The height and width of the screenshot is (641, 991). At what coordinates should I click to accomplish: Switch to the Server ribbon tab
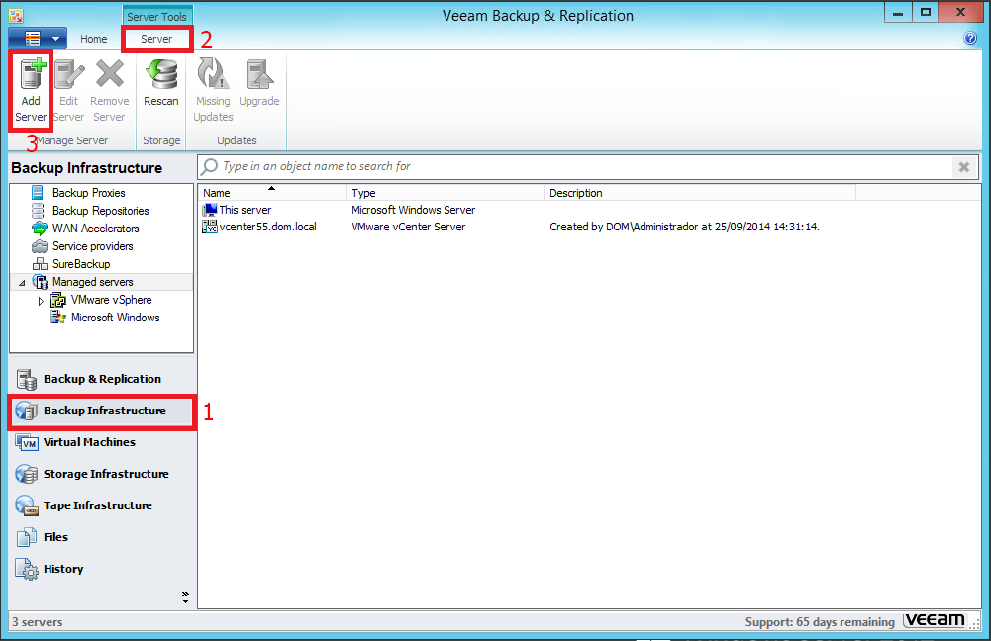[x=156, y=39]
